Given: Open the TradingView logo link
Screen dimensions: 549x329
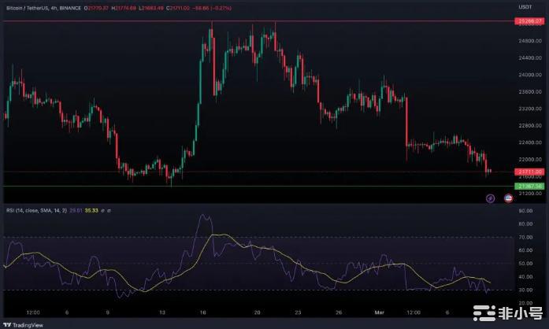Looking at the screenshot, I should click(x=23, y=325).
